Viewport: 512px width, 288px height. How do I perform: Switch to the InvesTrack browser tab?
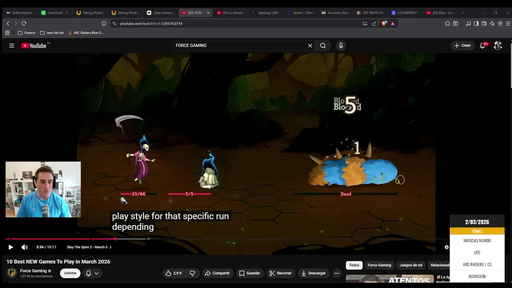55,13
